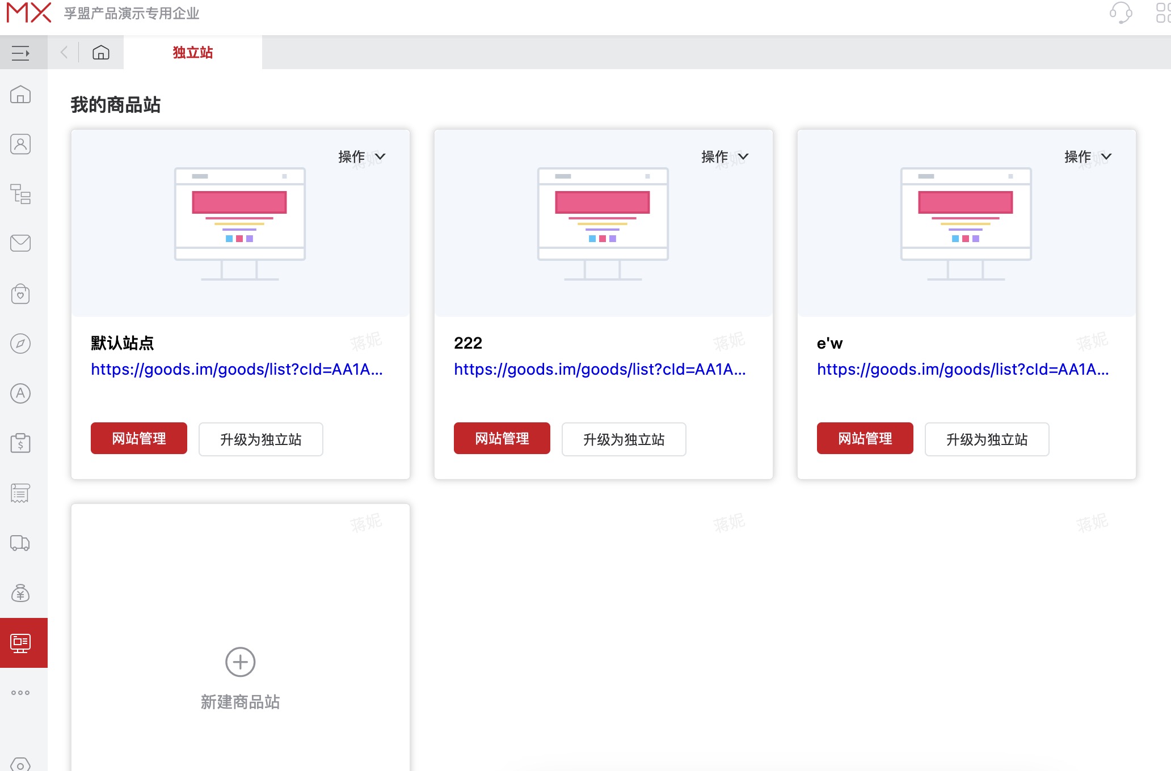Open the money bag icon in the sidebar
The image size is (1171, 771).
[20, 593]
